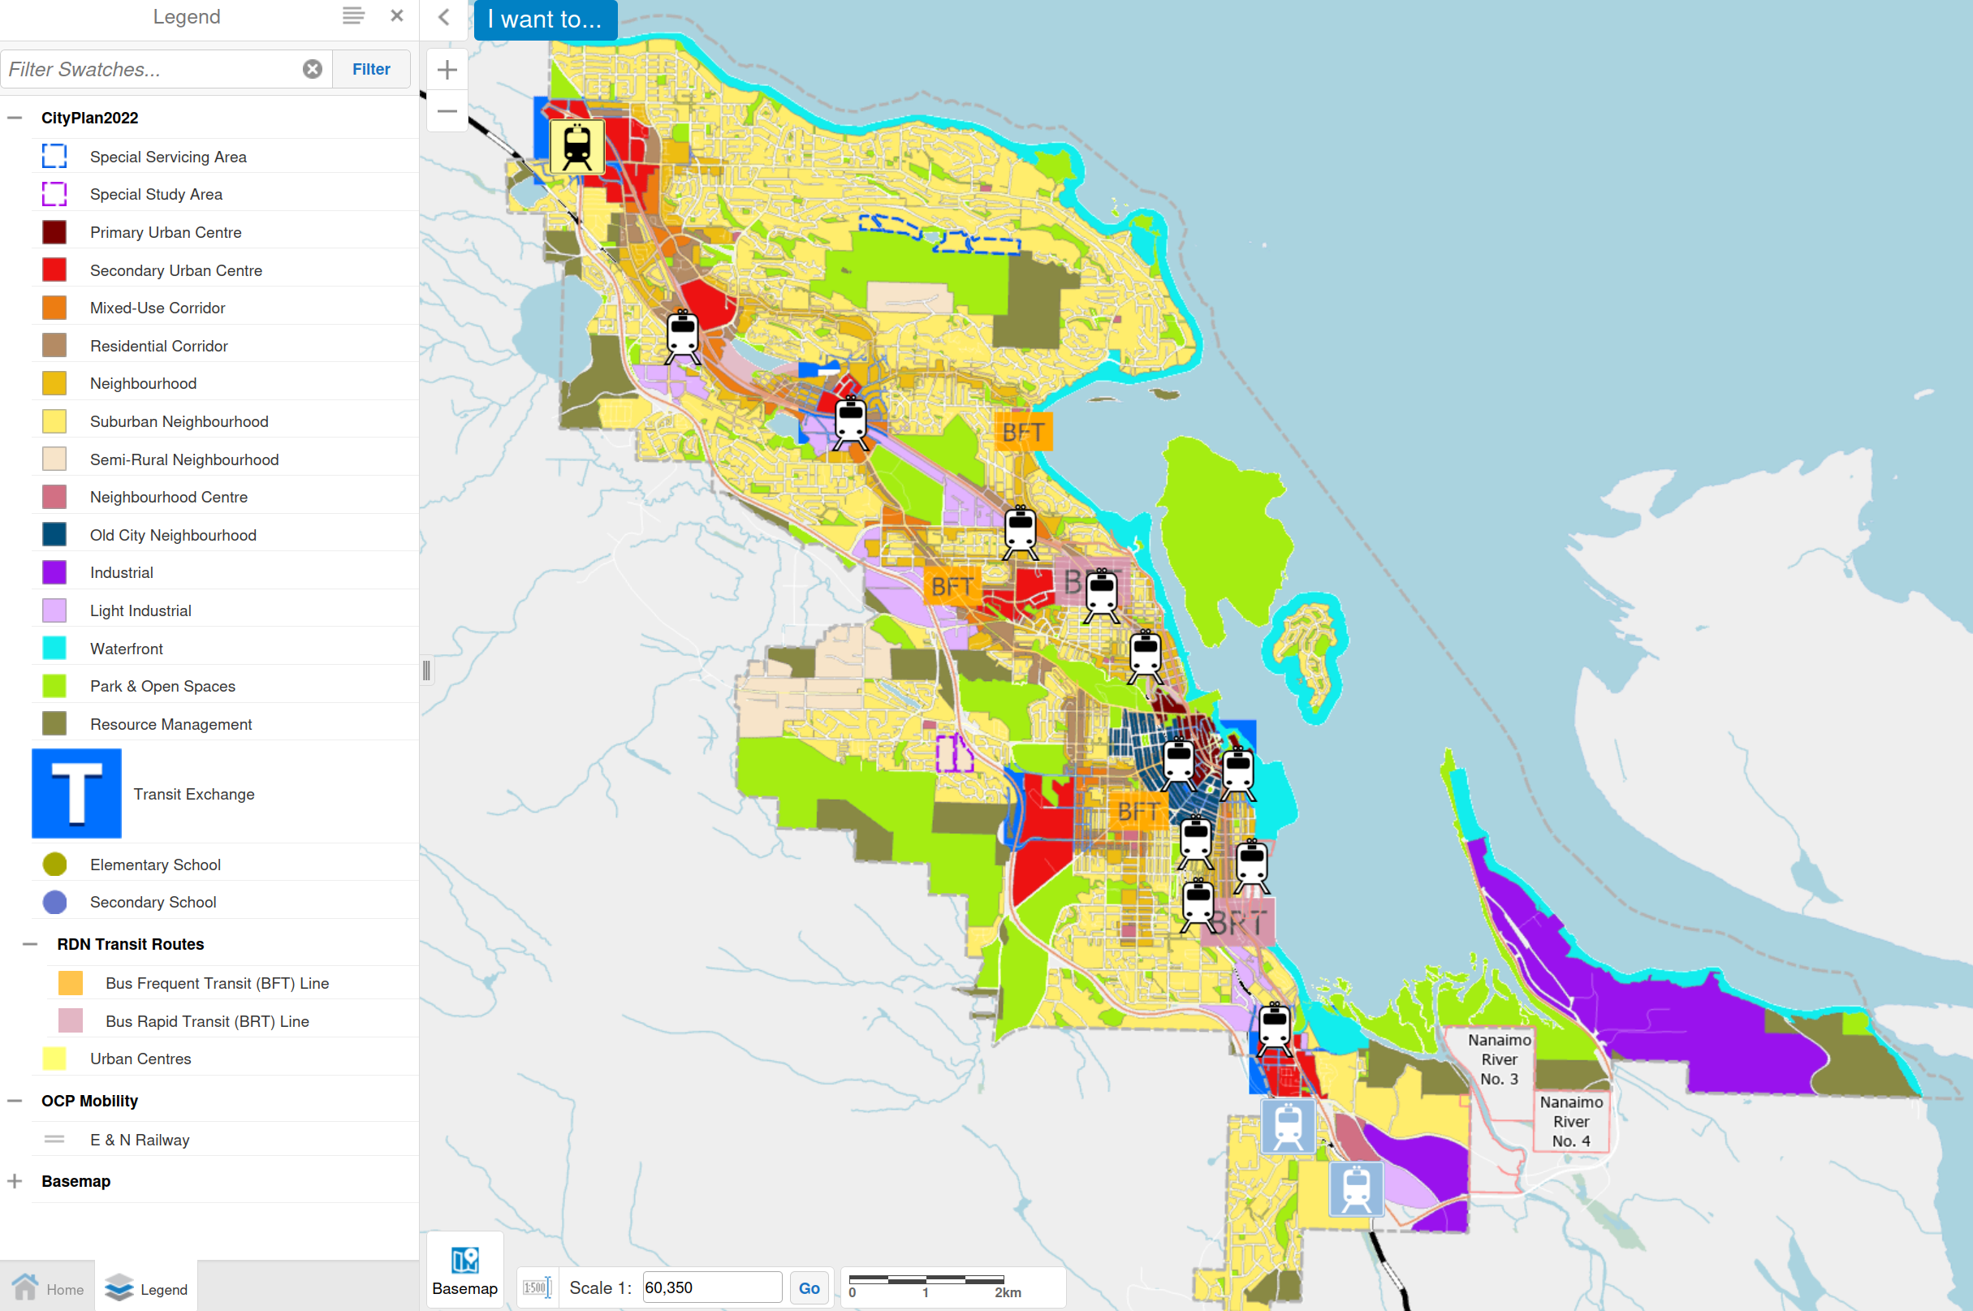Screen dimensions: 1973x1311
Task: Open the I want to... menu
Action: (x=545, y=19)
